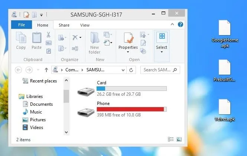Click the Cut scissors icon

[x=49, y=35]
